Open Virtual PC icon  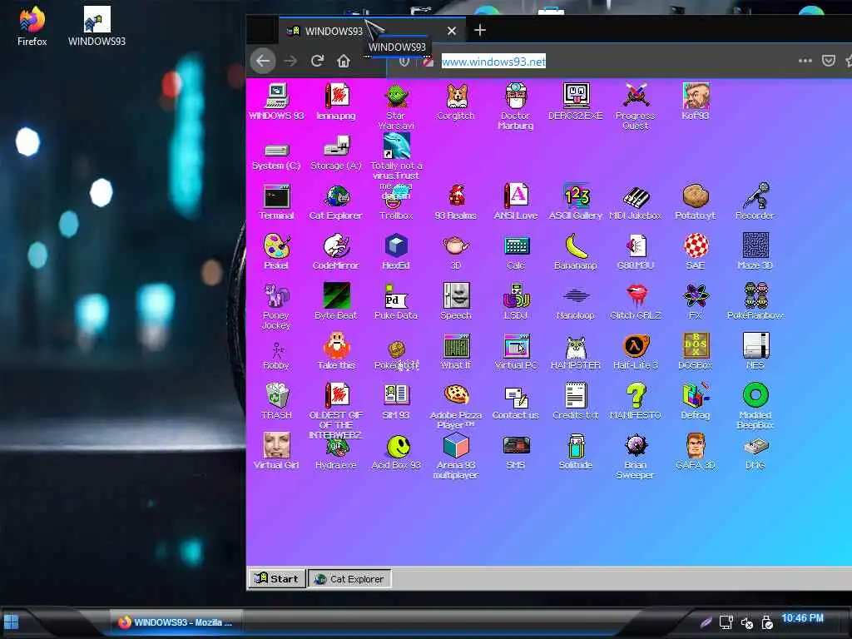(x=516, y=345)
